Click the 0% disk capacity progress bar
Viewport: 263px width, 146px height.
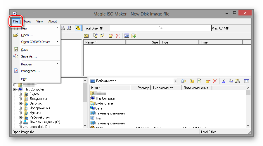pyautogui.click(x=160, y=28)
